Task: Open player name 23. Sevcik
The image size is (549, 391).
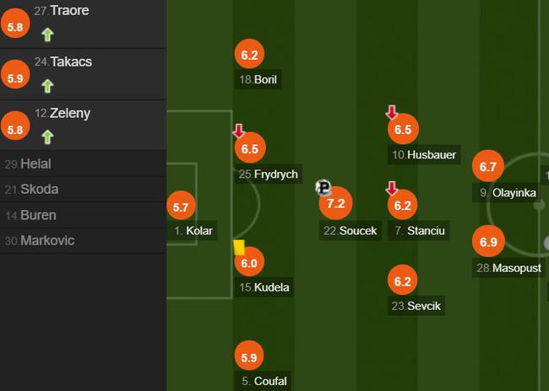Action: tap(416, 306)
